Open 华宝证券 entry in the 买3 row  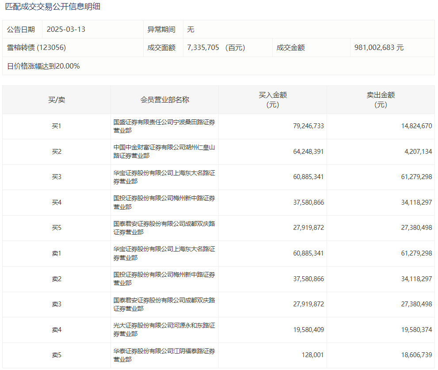164,177
